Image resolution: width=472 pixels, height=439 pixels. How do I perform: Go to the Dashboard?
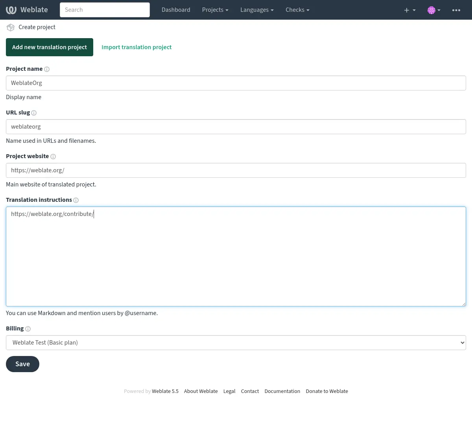[x=176, y=10]
